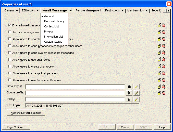Click user icon for system broadcast messages row
Viewport: 173px width, 132px height.
(163, 53)
